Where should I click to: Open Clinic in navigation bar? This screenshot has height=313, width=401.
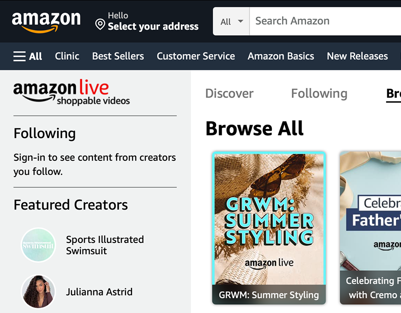coord(67,56)
